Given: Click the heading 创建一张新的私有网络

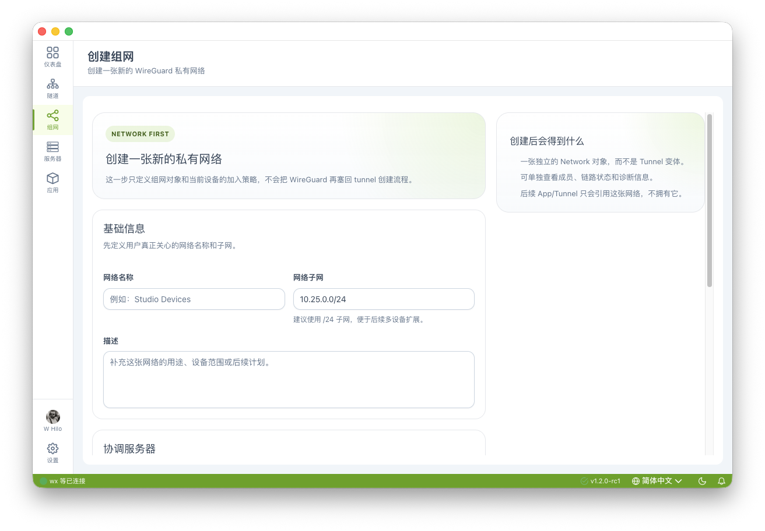Looking at the screenshot, I should coord(164,160).
